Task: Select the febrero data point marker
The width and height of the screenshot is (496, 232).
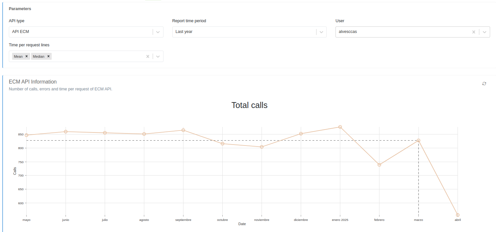Action: point(379,165)
